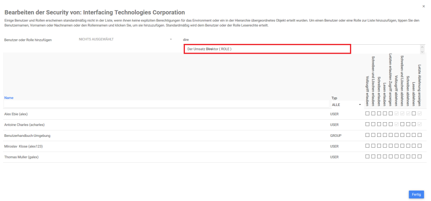Check Schreiben und Löschen erlauben for Thomas Muller

(373, 157)
